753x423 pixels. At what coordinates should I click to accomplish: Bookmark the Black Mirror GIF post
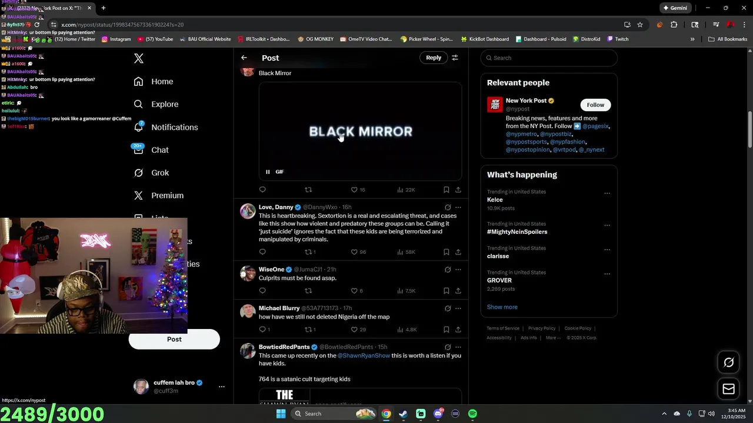[447, 190]
